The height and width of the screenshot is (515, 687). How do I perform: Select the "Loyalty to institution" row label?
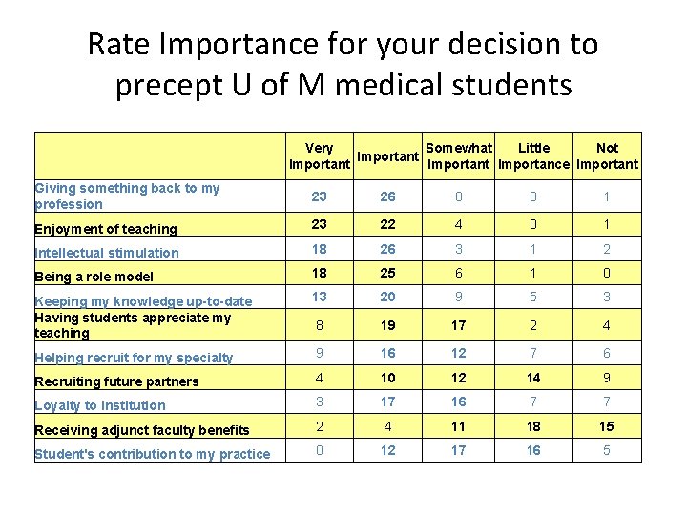click(99, 405)
